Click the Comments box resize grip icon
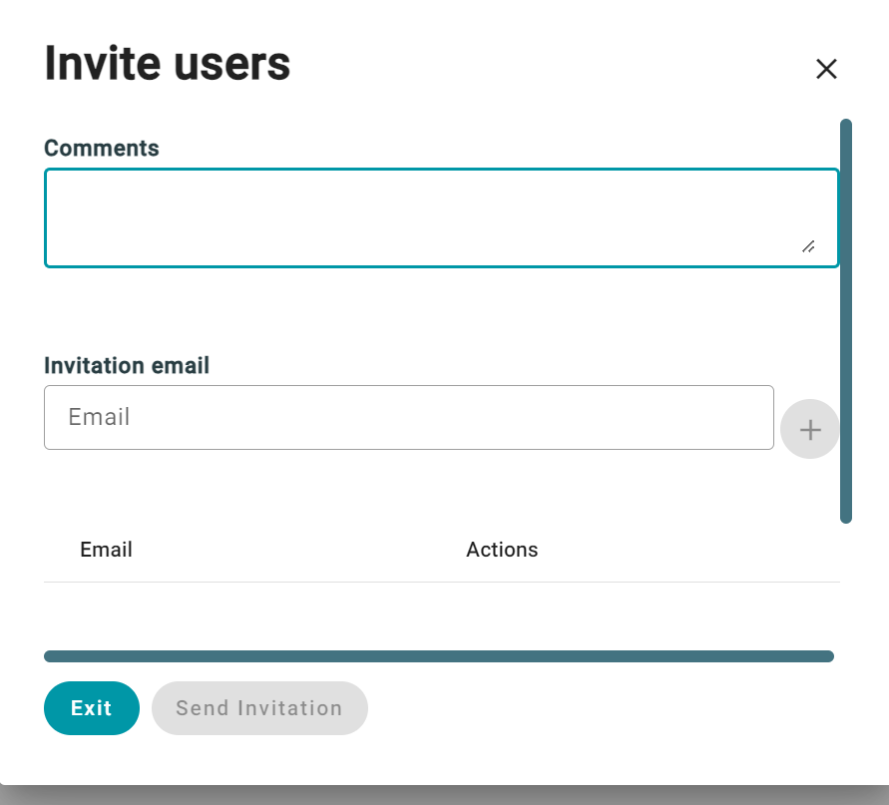The height and width of the screenshot is (805, 889). coord(808,246)
